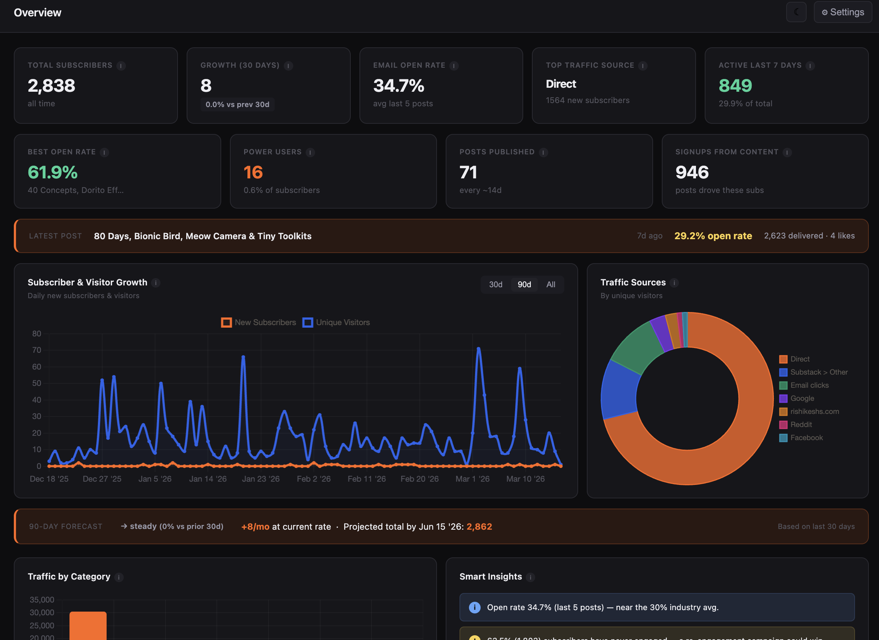Open Settings button
Image resolution: width=879 pixels, height=640 pixels.
(843, 12)
